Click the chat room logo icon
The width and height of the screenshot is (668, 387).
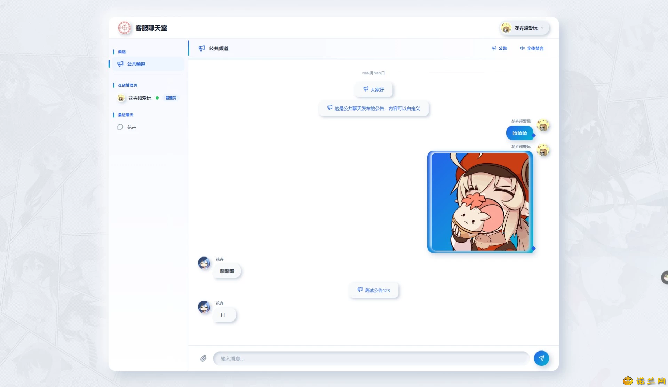(124, 28)
